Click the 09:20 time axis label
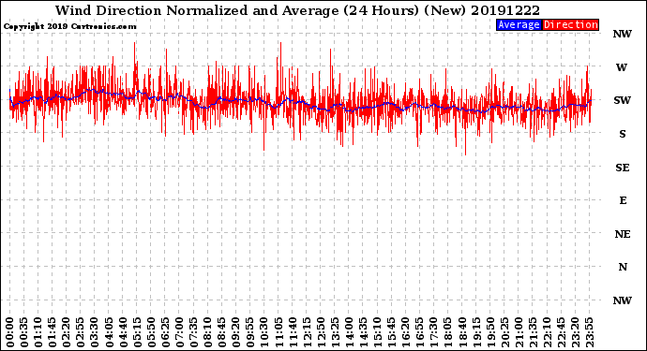Viewport: 647px width, 351px height. coord(236,332)
